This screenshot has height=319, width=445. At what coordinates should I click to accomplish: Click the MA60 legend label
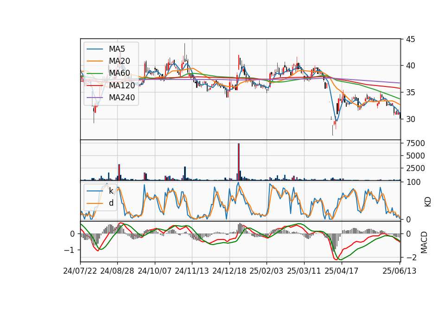pos(119,73)
